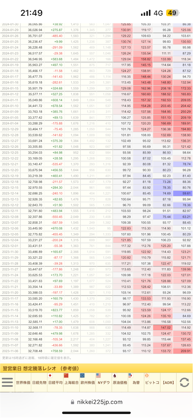
Task: Select the date cell 2023-12-29
Action: point(10,129)
